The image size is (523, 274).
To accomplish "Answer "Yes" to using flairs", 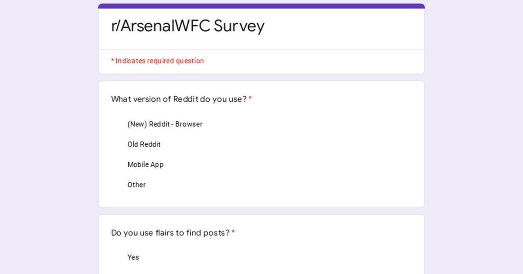I will tap(133, 257).
